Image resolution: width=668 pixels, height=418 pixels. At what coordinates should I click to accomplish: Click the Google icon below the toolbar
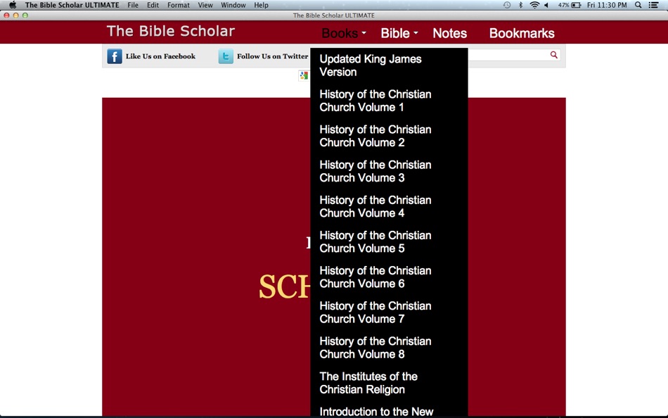tap(304, 75)
